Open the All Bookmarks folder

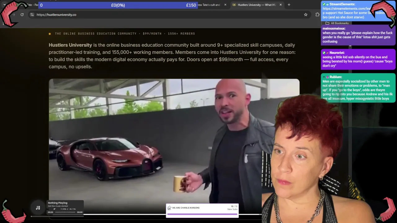pos(337,23)
